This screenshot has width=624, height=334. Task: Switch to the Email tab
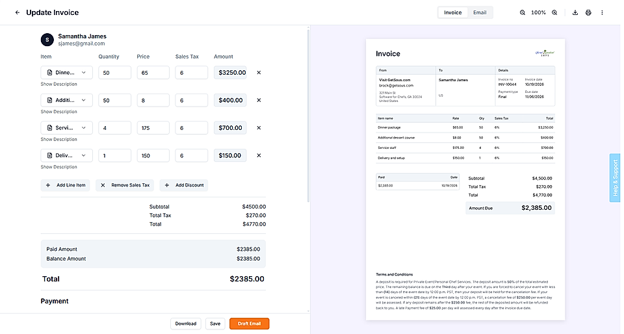coord(480,12)
